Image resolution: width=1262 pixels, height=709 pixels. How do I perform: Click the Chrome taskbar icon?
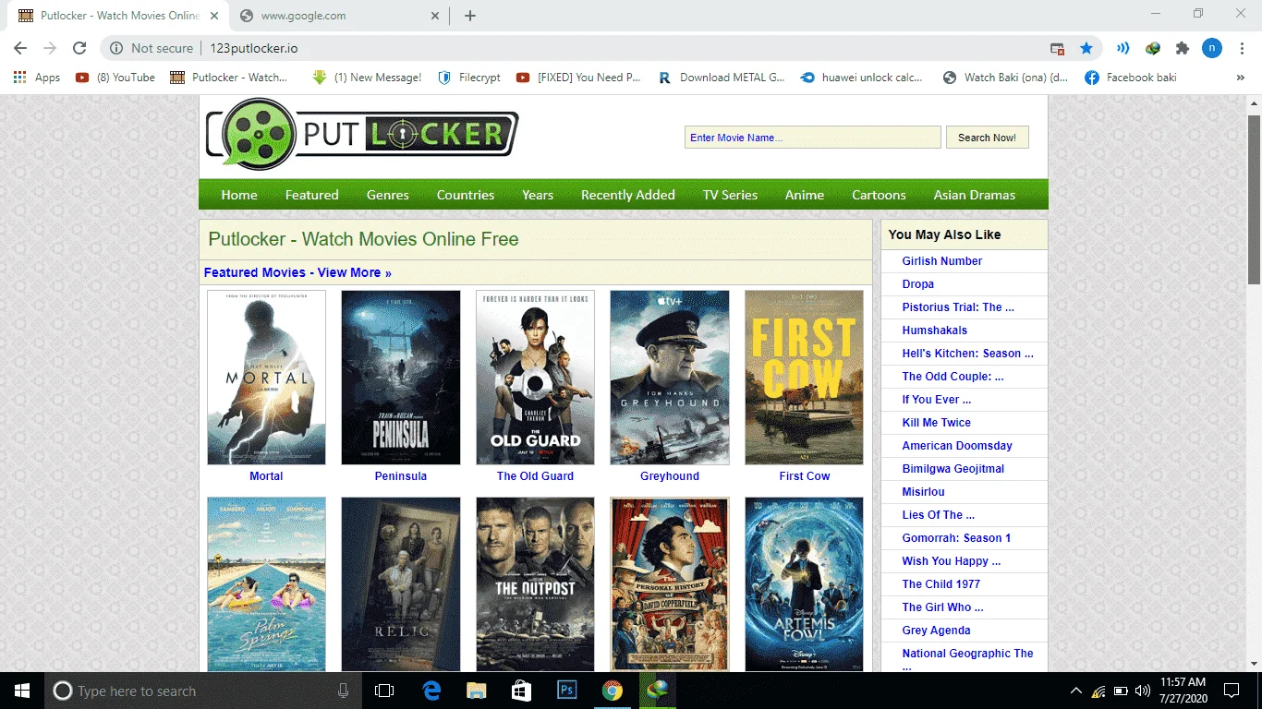click(612, 691)
